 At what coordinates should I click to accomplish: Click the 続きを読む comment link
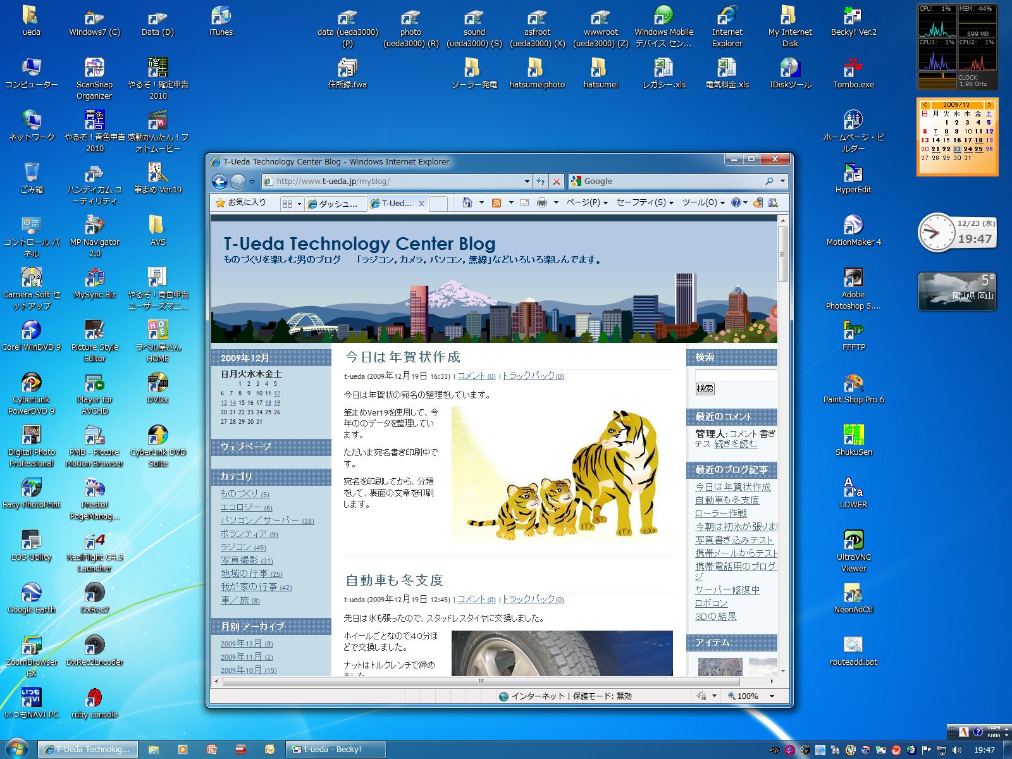tap(736, 444)
